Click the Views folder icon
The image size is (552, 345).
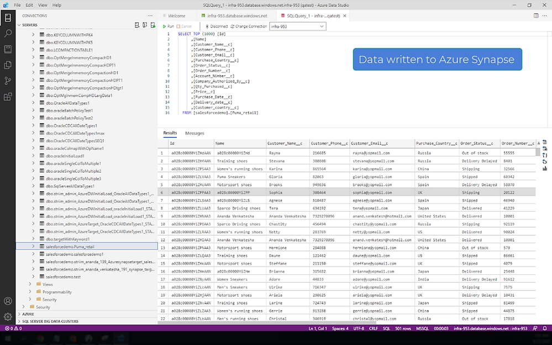pyautogui.click(x=39, y=284)
